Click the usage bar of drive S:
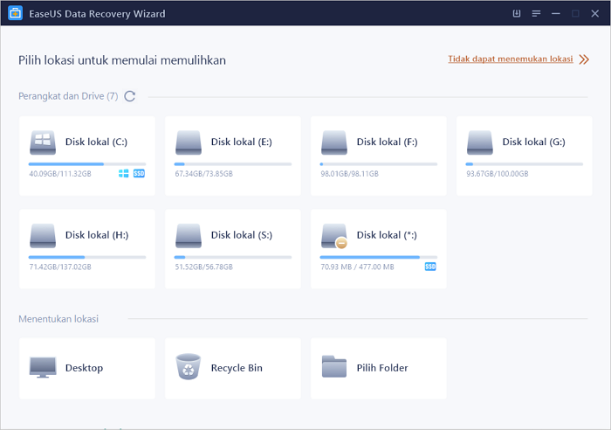The width and height of the screenshot is (611, 430). (233, 257)
